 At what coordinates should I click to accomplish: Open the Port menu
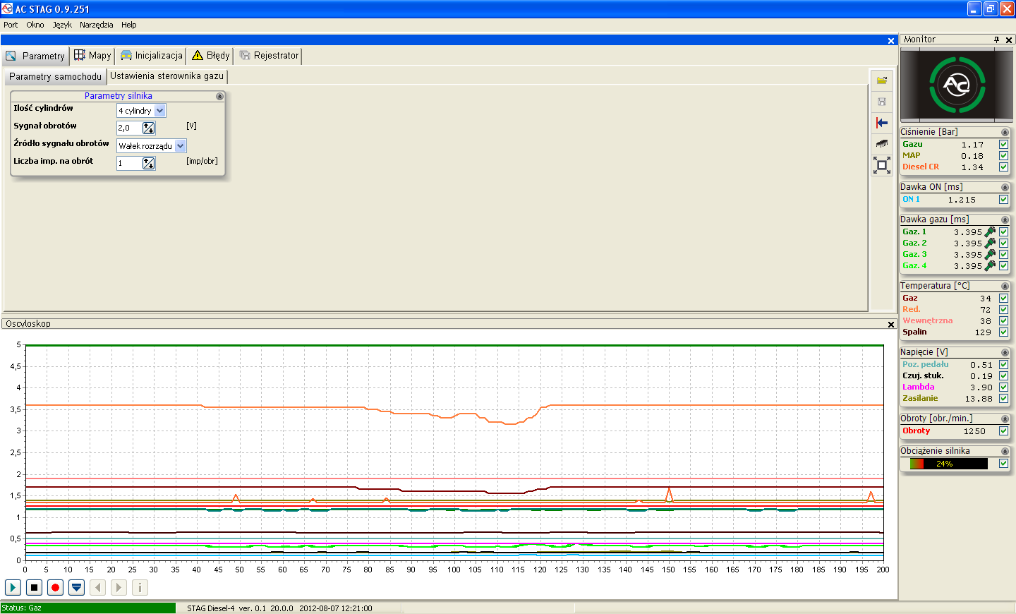(x=11, y=25)
